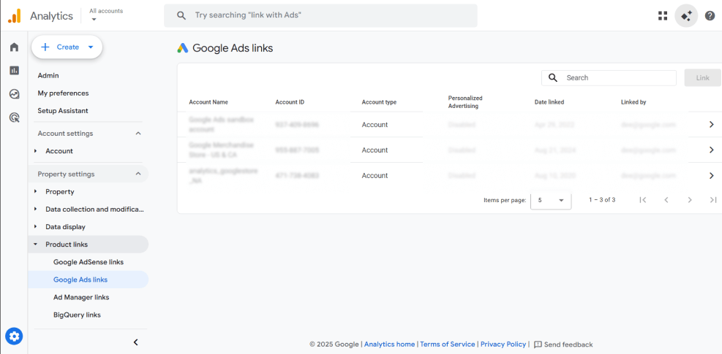
Task: Click the Send feedback icon in footer
Action: [x=538, y=345]
